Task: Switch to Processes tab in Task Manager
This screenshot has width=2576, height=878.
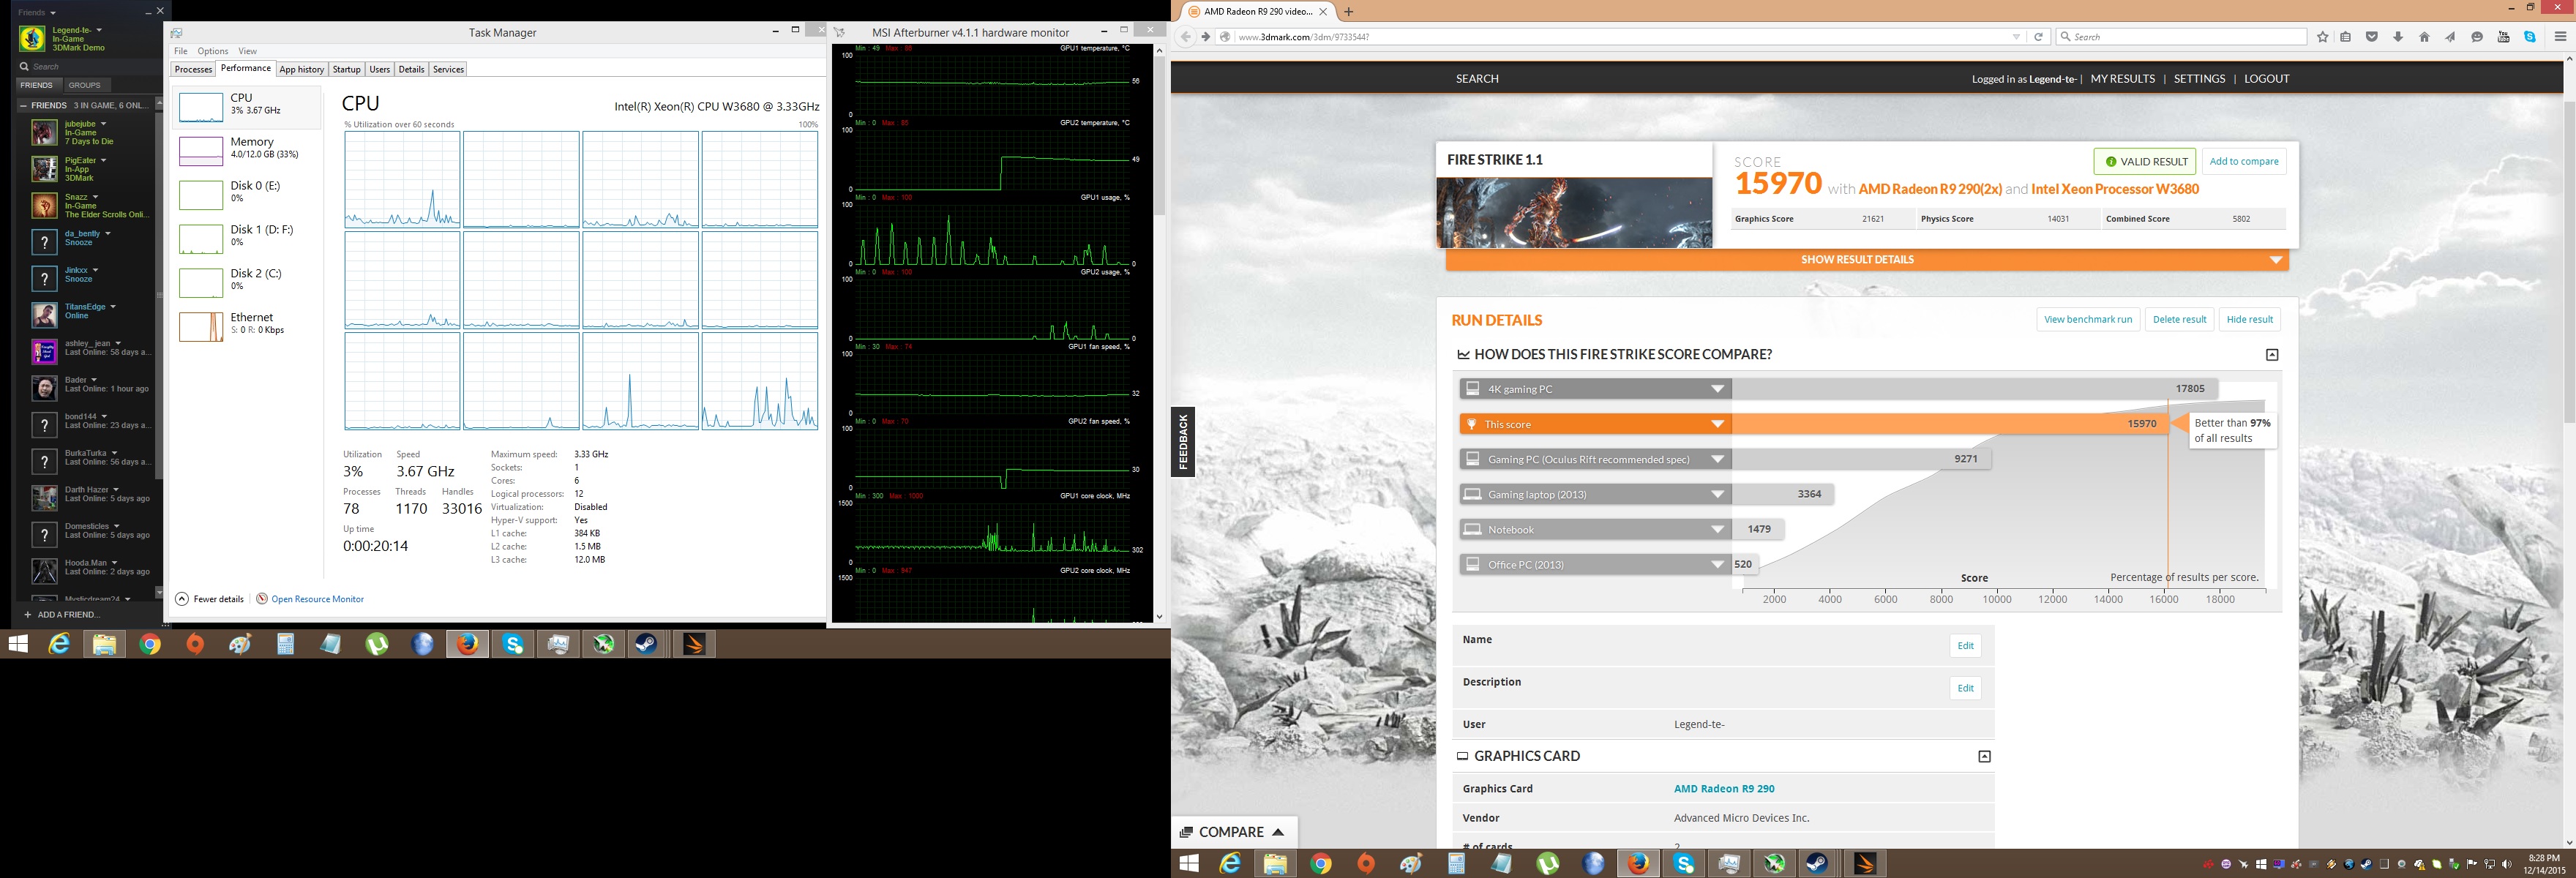Action: (193, 69)
